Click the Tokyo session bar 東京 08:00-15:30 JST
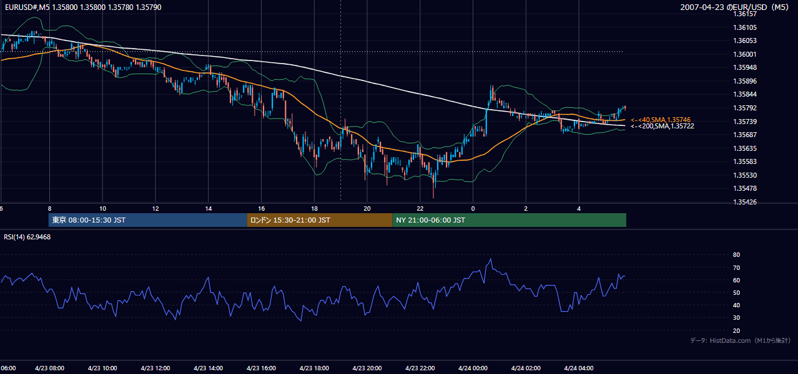This screenshot has height=374, width=798. coord(148,220)
